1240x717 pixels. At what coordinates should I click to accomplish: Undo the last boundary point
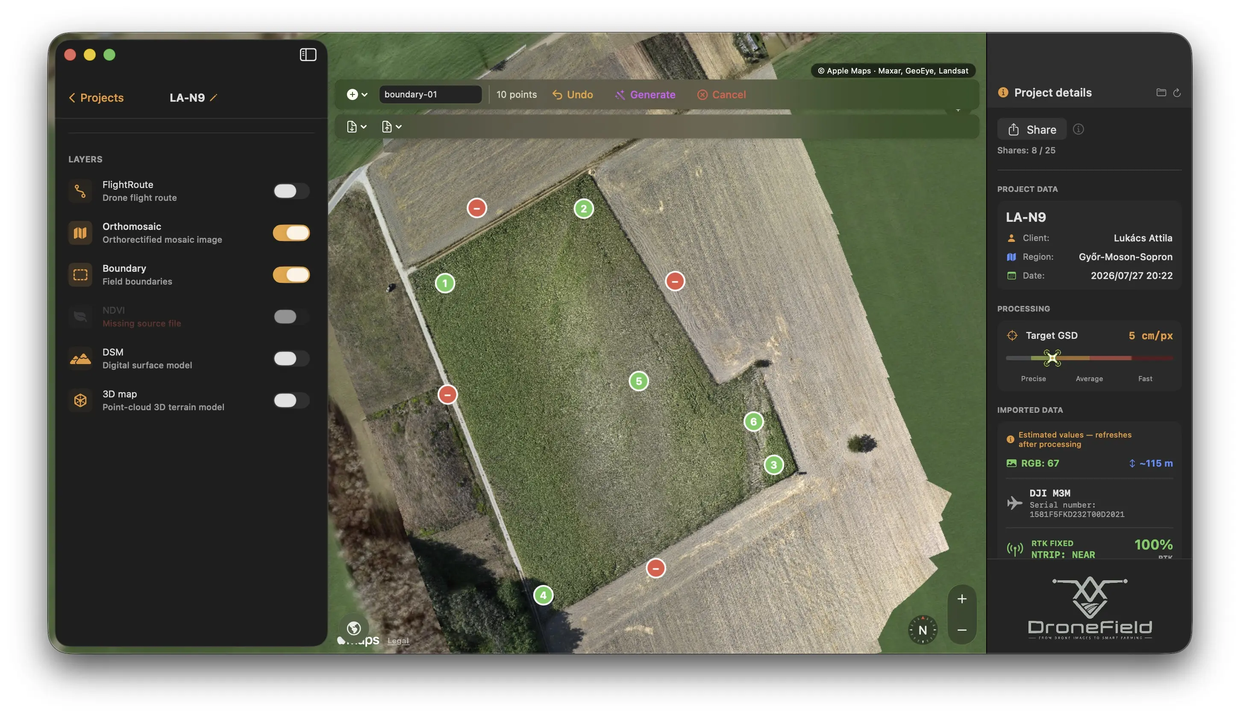click(x=572, y=94)
